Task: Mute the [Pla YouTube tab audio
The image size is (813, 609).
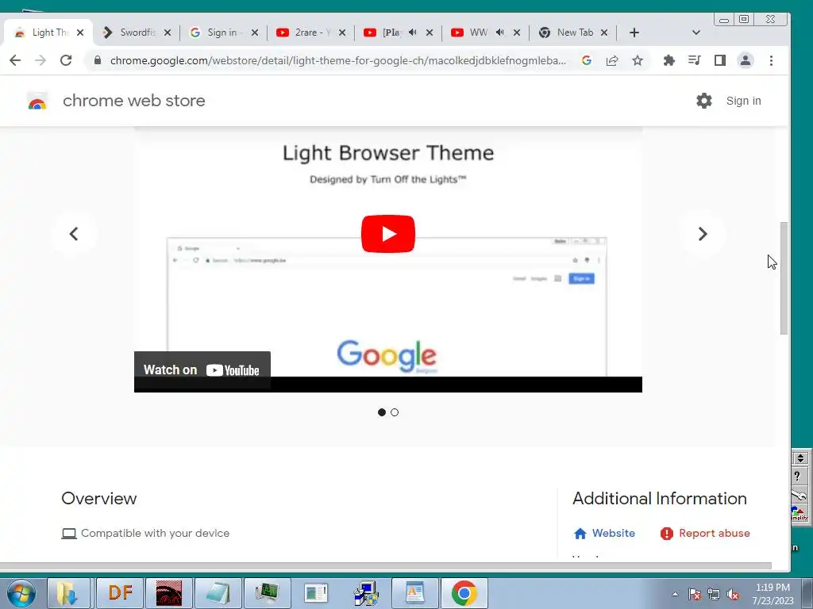Action: pos(413,32)
